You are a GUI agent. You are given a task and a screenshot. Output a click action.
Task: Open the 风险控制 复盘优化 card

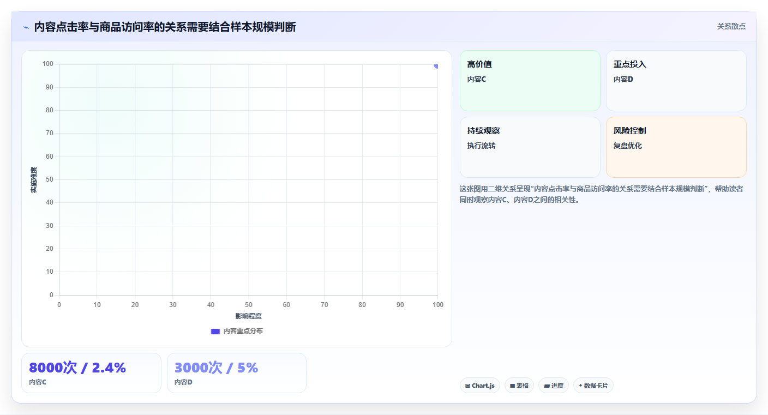[x=676, y=147]
